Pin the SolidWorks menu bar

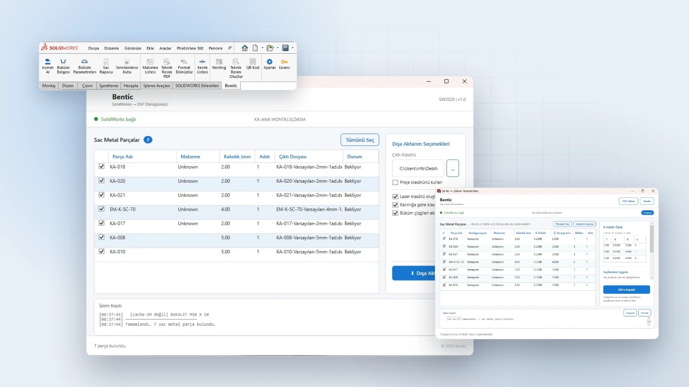point(230,48)
